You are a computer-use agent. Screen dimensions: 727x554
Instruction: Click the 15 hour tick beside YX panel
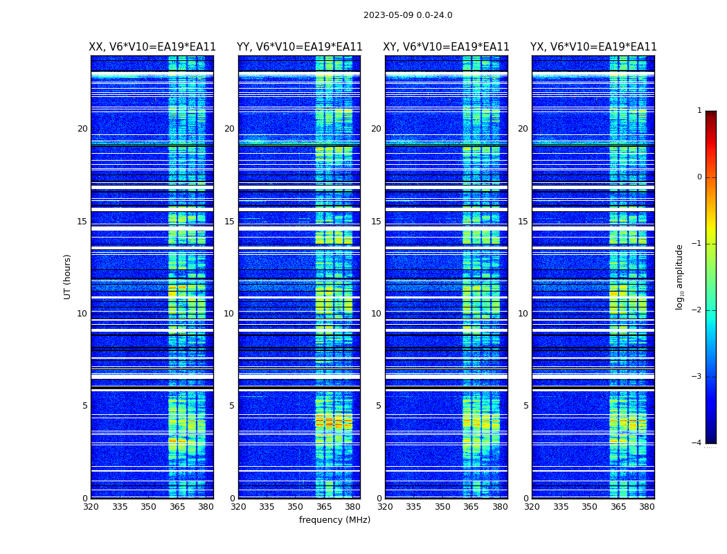523,222
